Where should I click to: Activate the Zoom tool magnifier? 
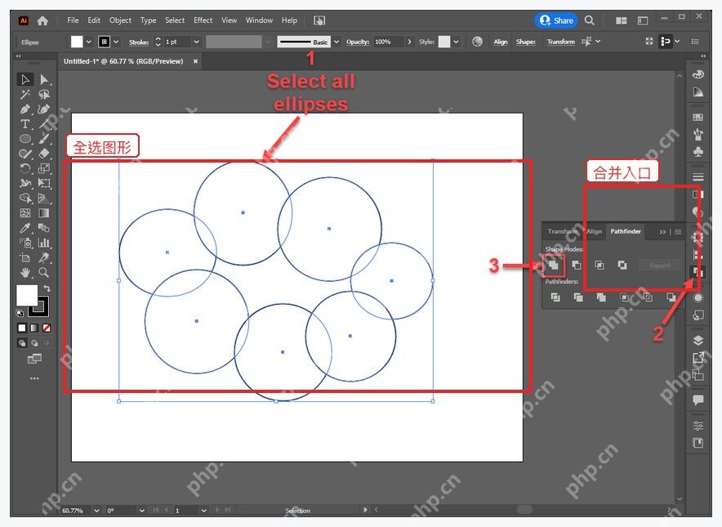click(44, 273)
